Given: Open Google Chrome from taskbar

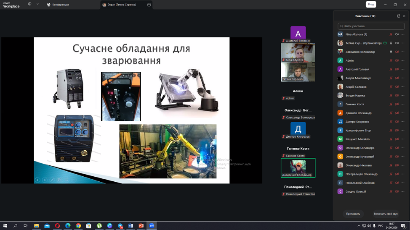Looking at the screenshot, I should click(78, 225).
